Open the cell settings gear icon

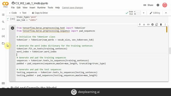(x=153, y=25)
